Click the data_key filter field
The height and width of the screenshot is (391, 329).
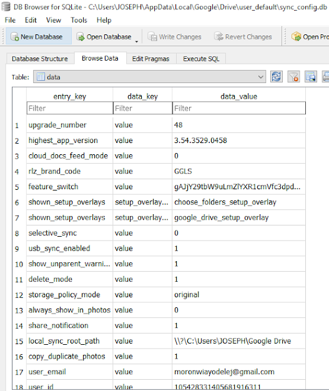point(142,108)
